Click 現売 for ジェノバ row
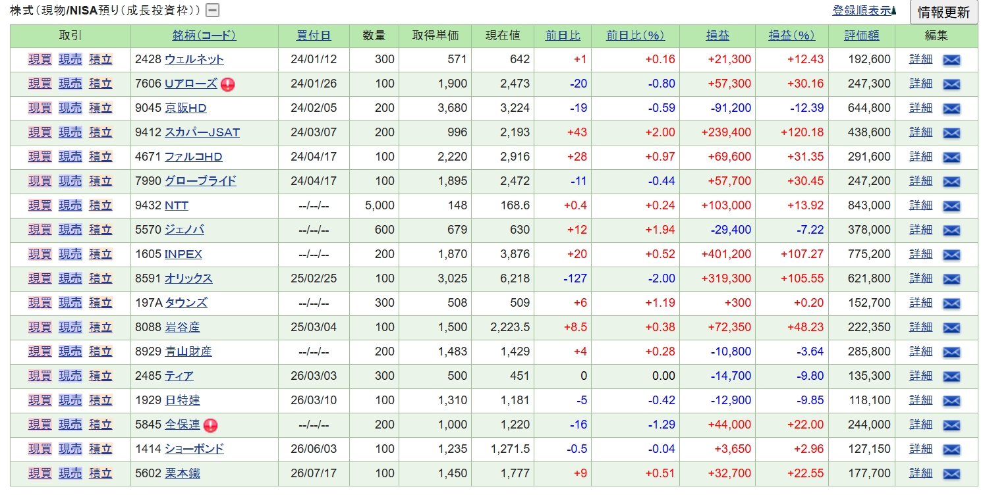The image size is (985, 497). pyautogui.click(x=70, y=230)
